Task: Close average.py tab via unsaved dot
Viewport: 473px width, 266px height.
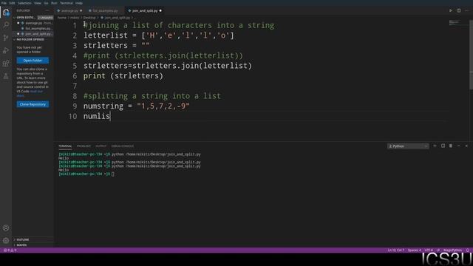Action: click(81, 10)
